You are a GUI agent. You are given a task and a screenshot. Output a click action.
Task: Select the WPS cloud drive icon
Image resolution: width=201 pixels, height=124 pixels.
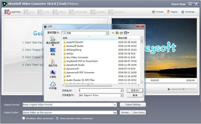53,86
